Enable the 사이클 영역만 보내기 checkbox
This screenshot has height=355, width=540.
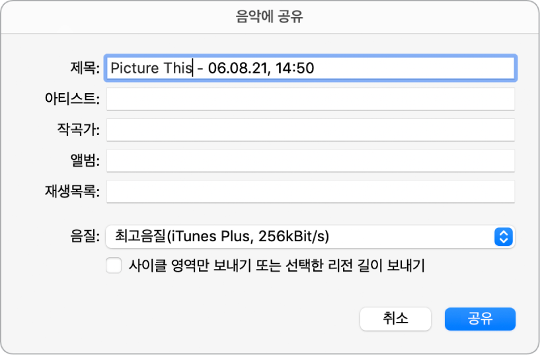[114, 266]
